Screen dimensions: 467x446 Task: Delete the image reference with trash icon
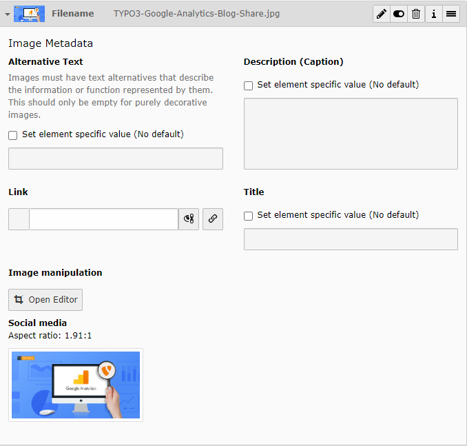click(416, 14)
